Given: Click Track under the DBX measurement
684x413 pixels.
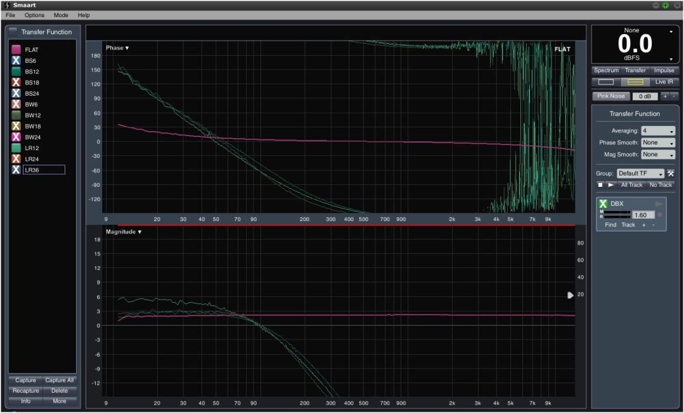Looking at the screenshot, I should (628, 225).
